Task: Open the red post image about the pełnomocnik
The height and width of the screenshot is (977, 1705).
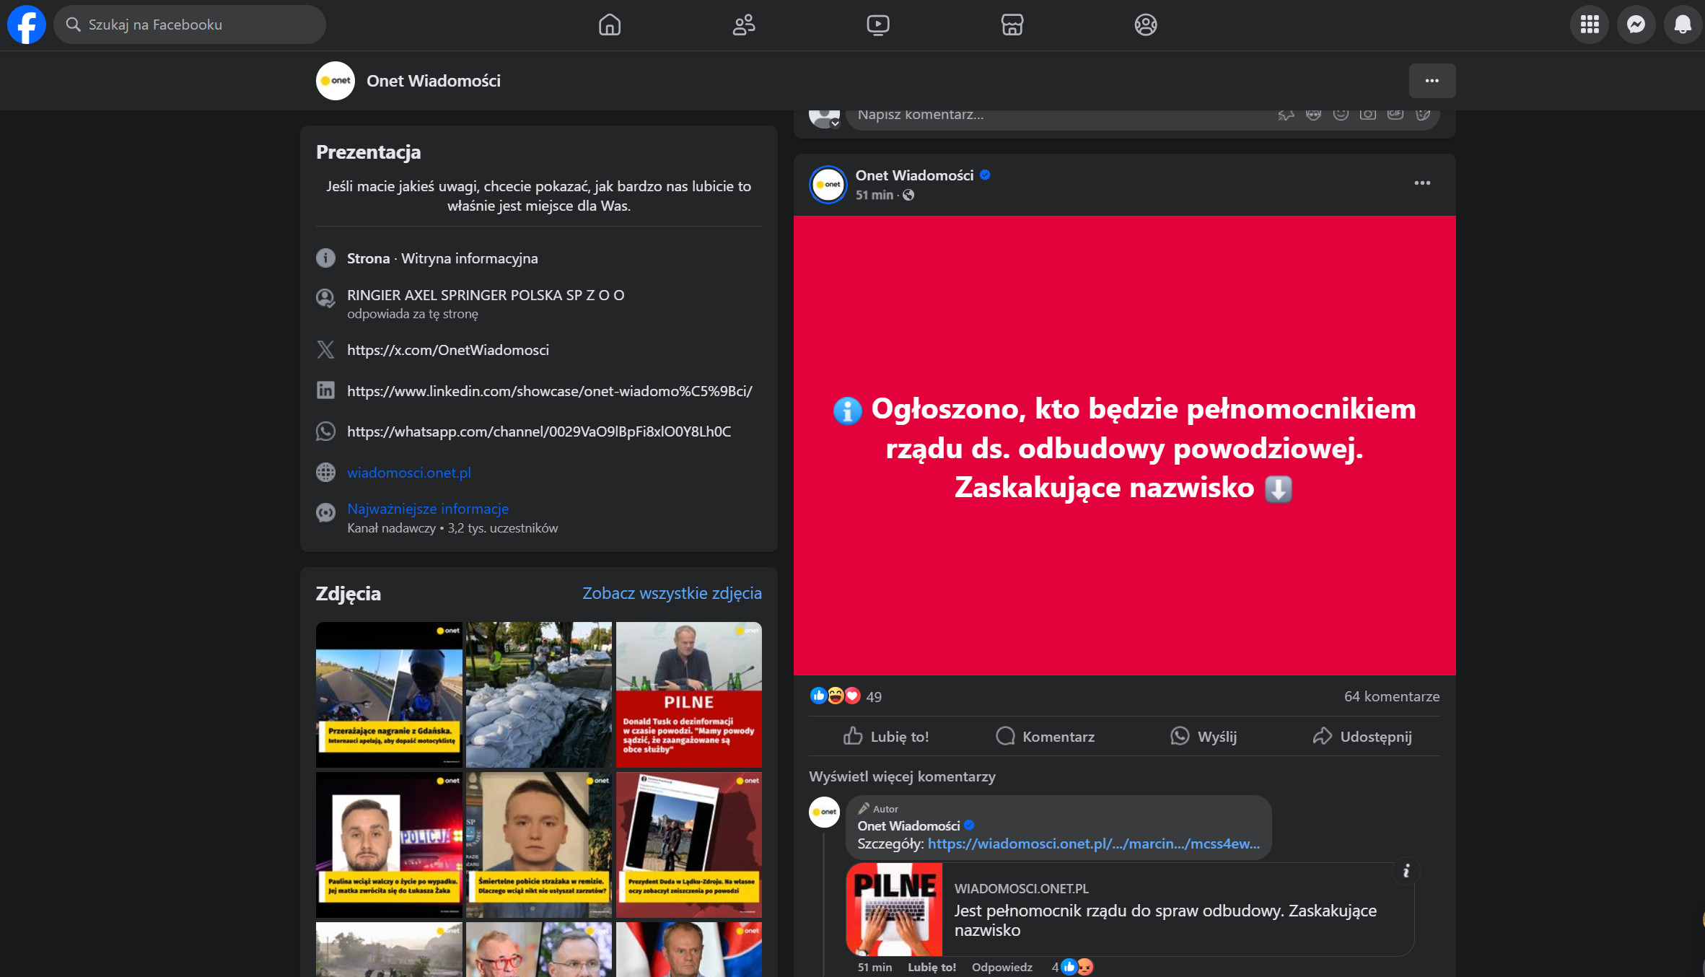Action: 1124,445
